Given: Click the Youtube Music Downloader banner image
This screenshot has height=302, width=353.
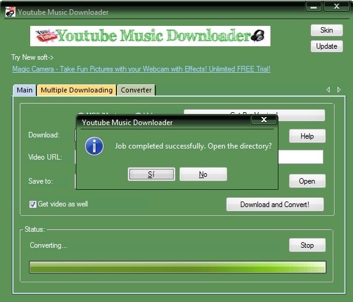Looking at the screenshot, I should (150, 36).
